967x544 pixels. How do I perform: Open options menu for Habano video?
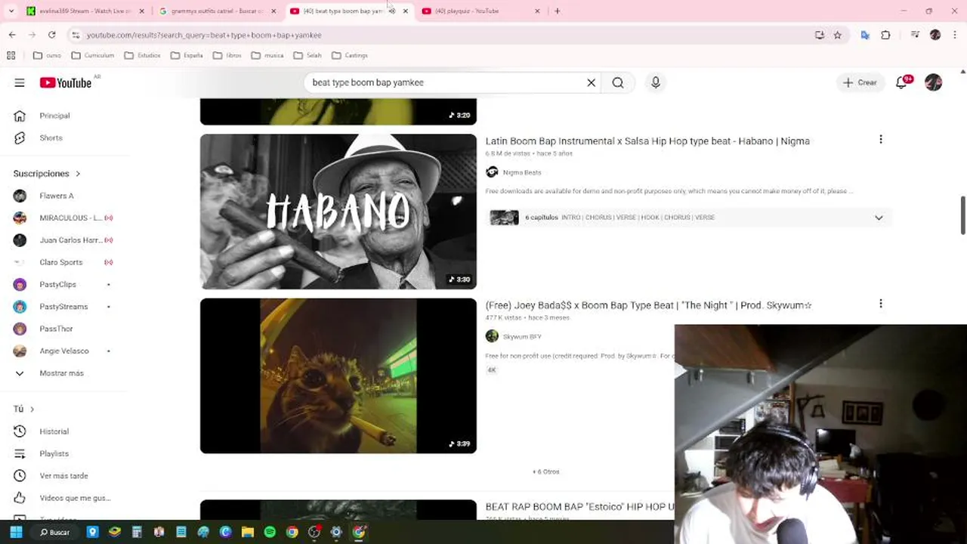880,139
